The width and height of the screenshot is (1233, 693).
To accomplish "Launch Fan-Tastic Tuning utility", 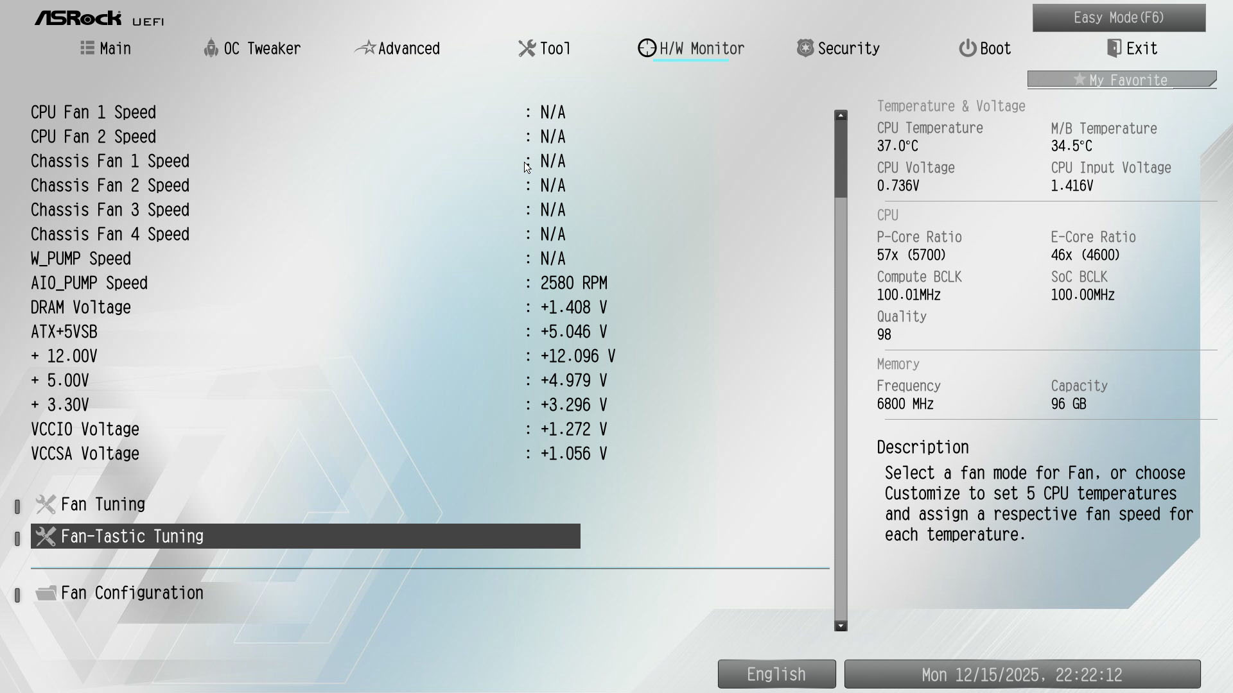I will tap(132, 536).
